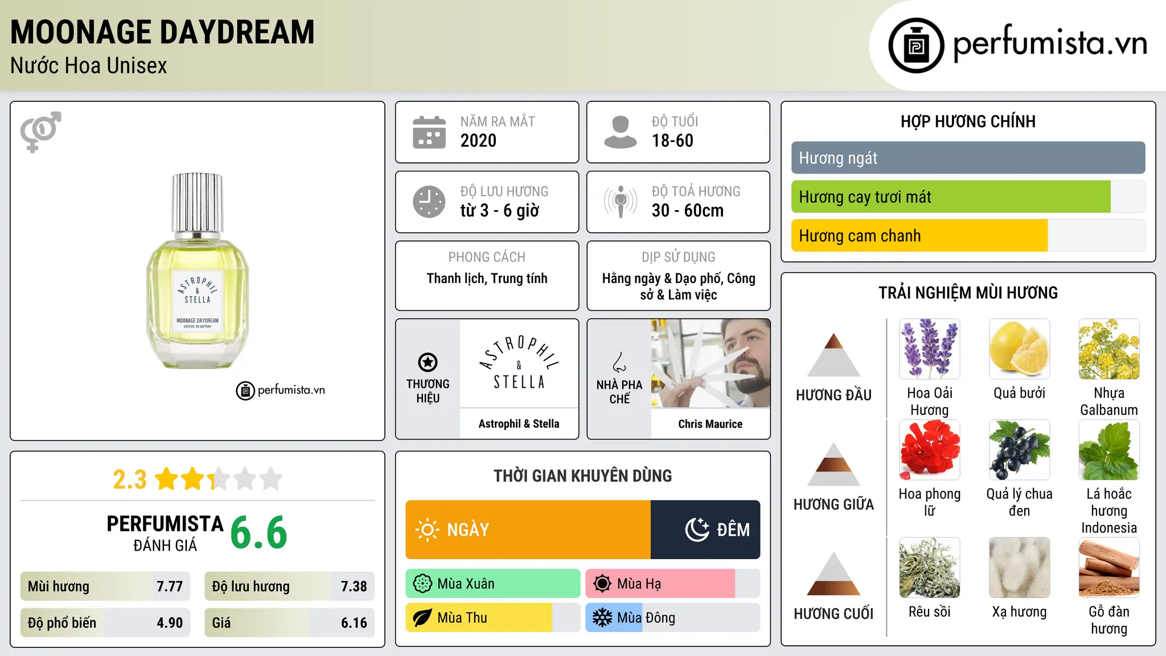Click the perfumista.vn perfume bottle logo icon
This screenshot has width=1166, height=656.
coord(916,46)
